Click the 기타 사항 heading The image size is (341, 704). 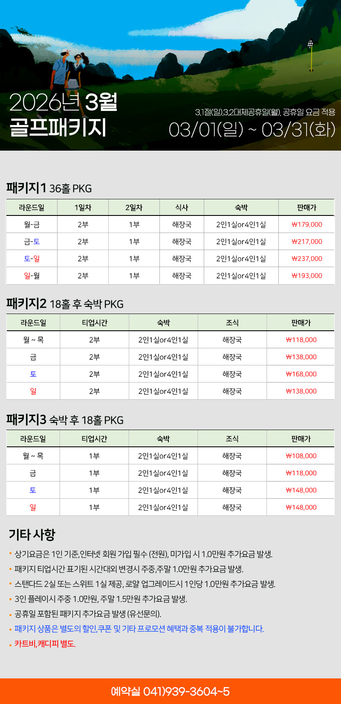point(32,534)
